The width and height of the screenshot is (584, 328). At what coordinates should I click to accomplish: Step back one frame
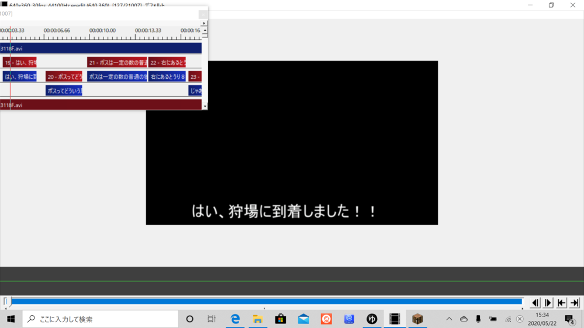[x=535, y=302]
